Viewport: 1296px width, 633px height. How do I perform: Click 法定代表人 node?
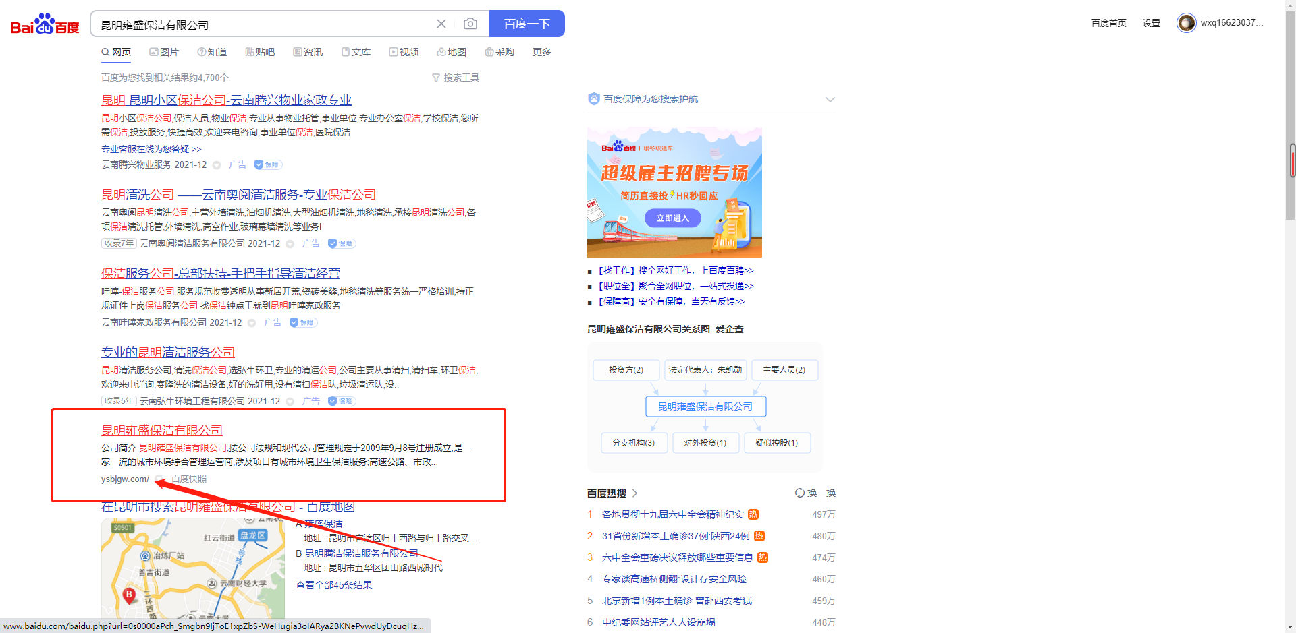705,370
